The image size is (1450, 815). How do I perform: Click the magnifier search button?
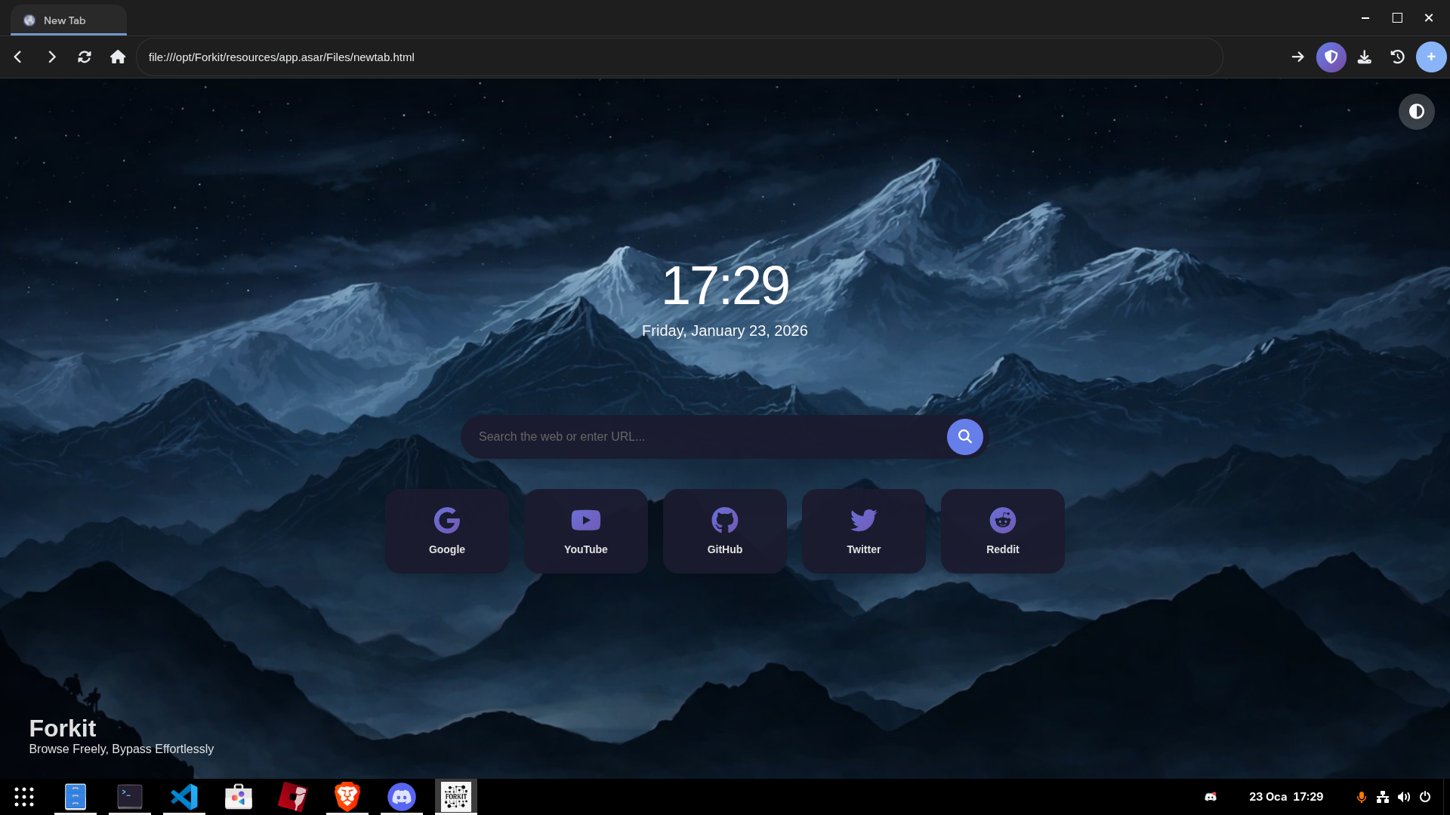point(964,436)
